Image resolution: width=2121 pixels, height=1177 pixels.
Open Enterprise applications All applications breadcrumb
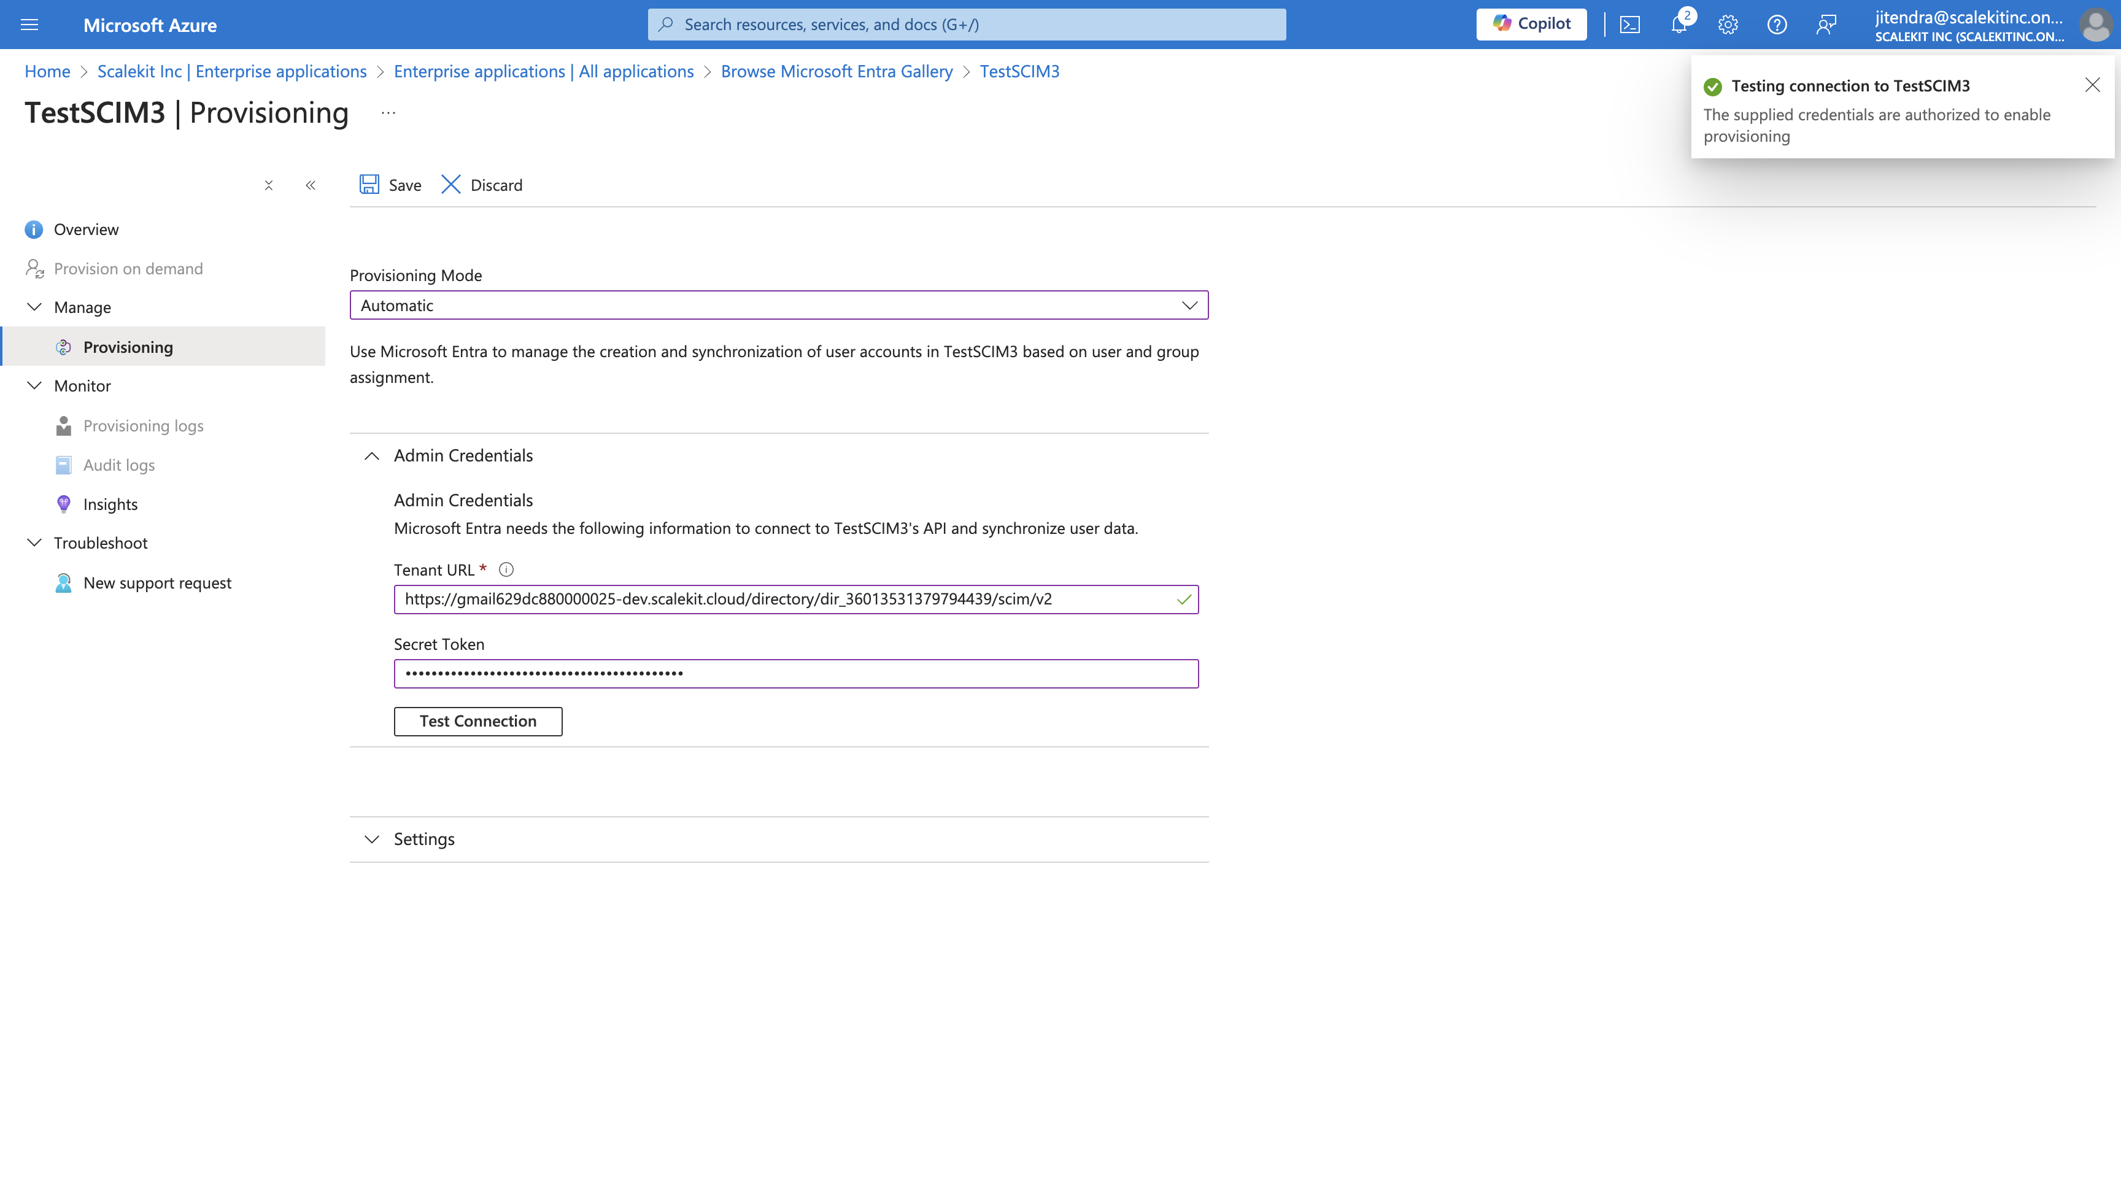[543, 72]
